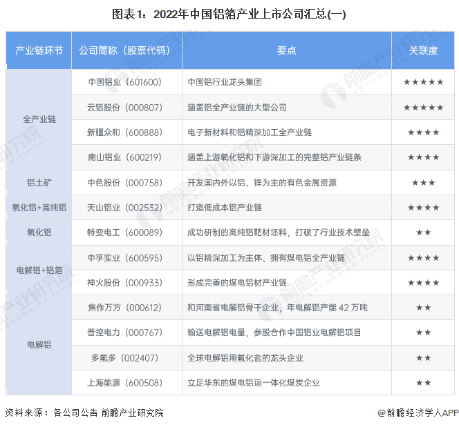Click 中国铝业（601600）company cell
Screen dimensions: 459x427
(x=127, y=82)
